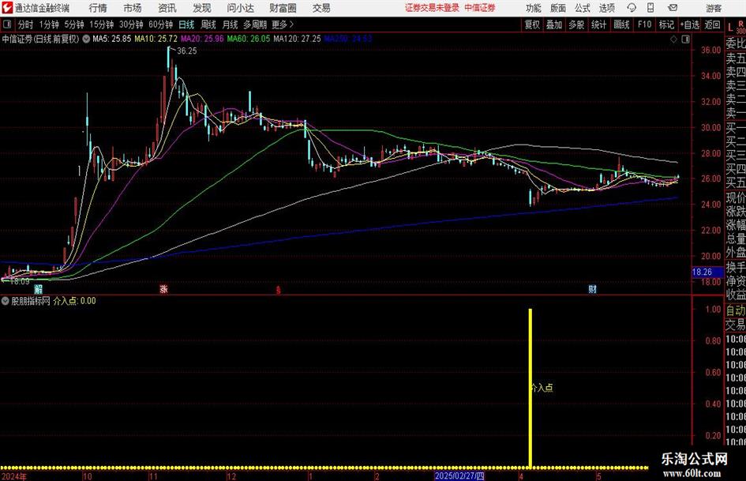Open the 资讯 menu
746x481 pixels.
[167, 8]
